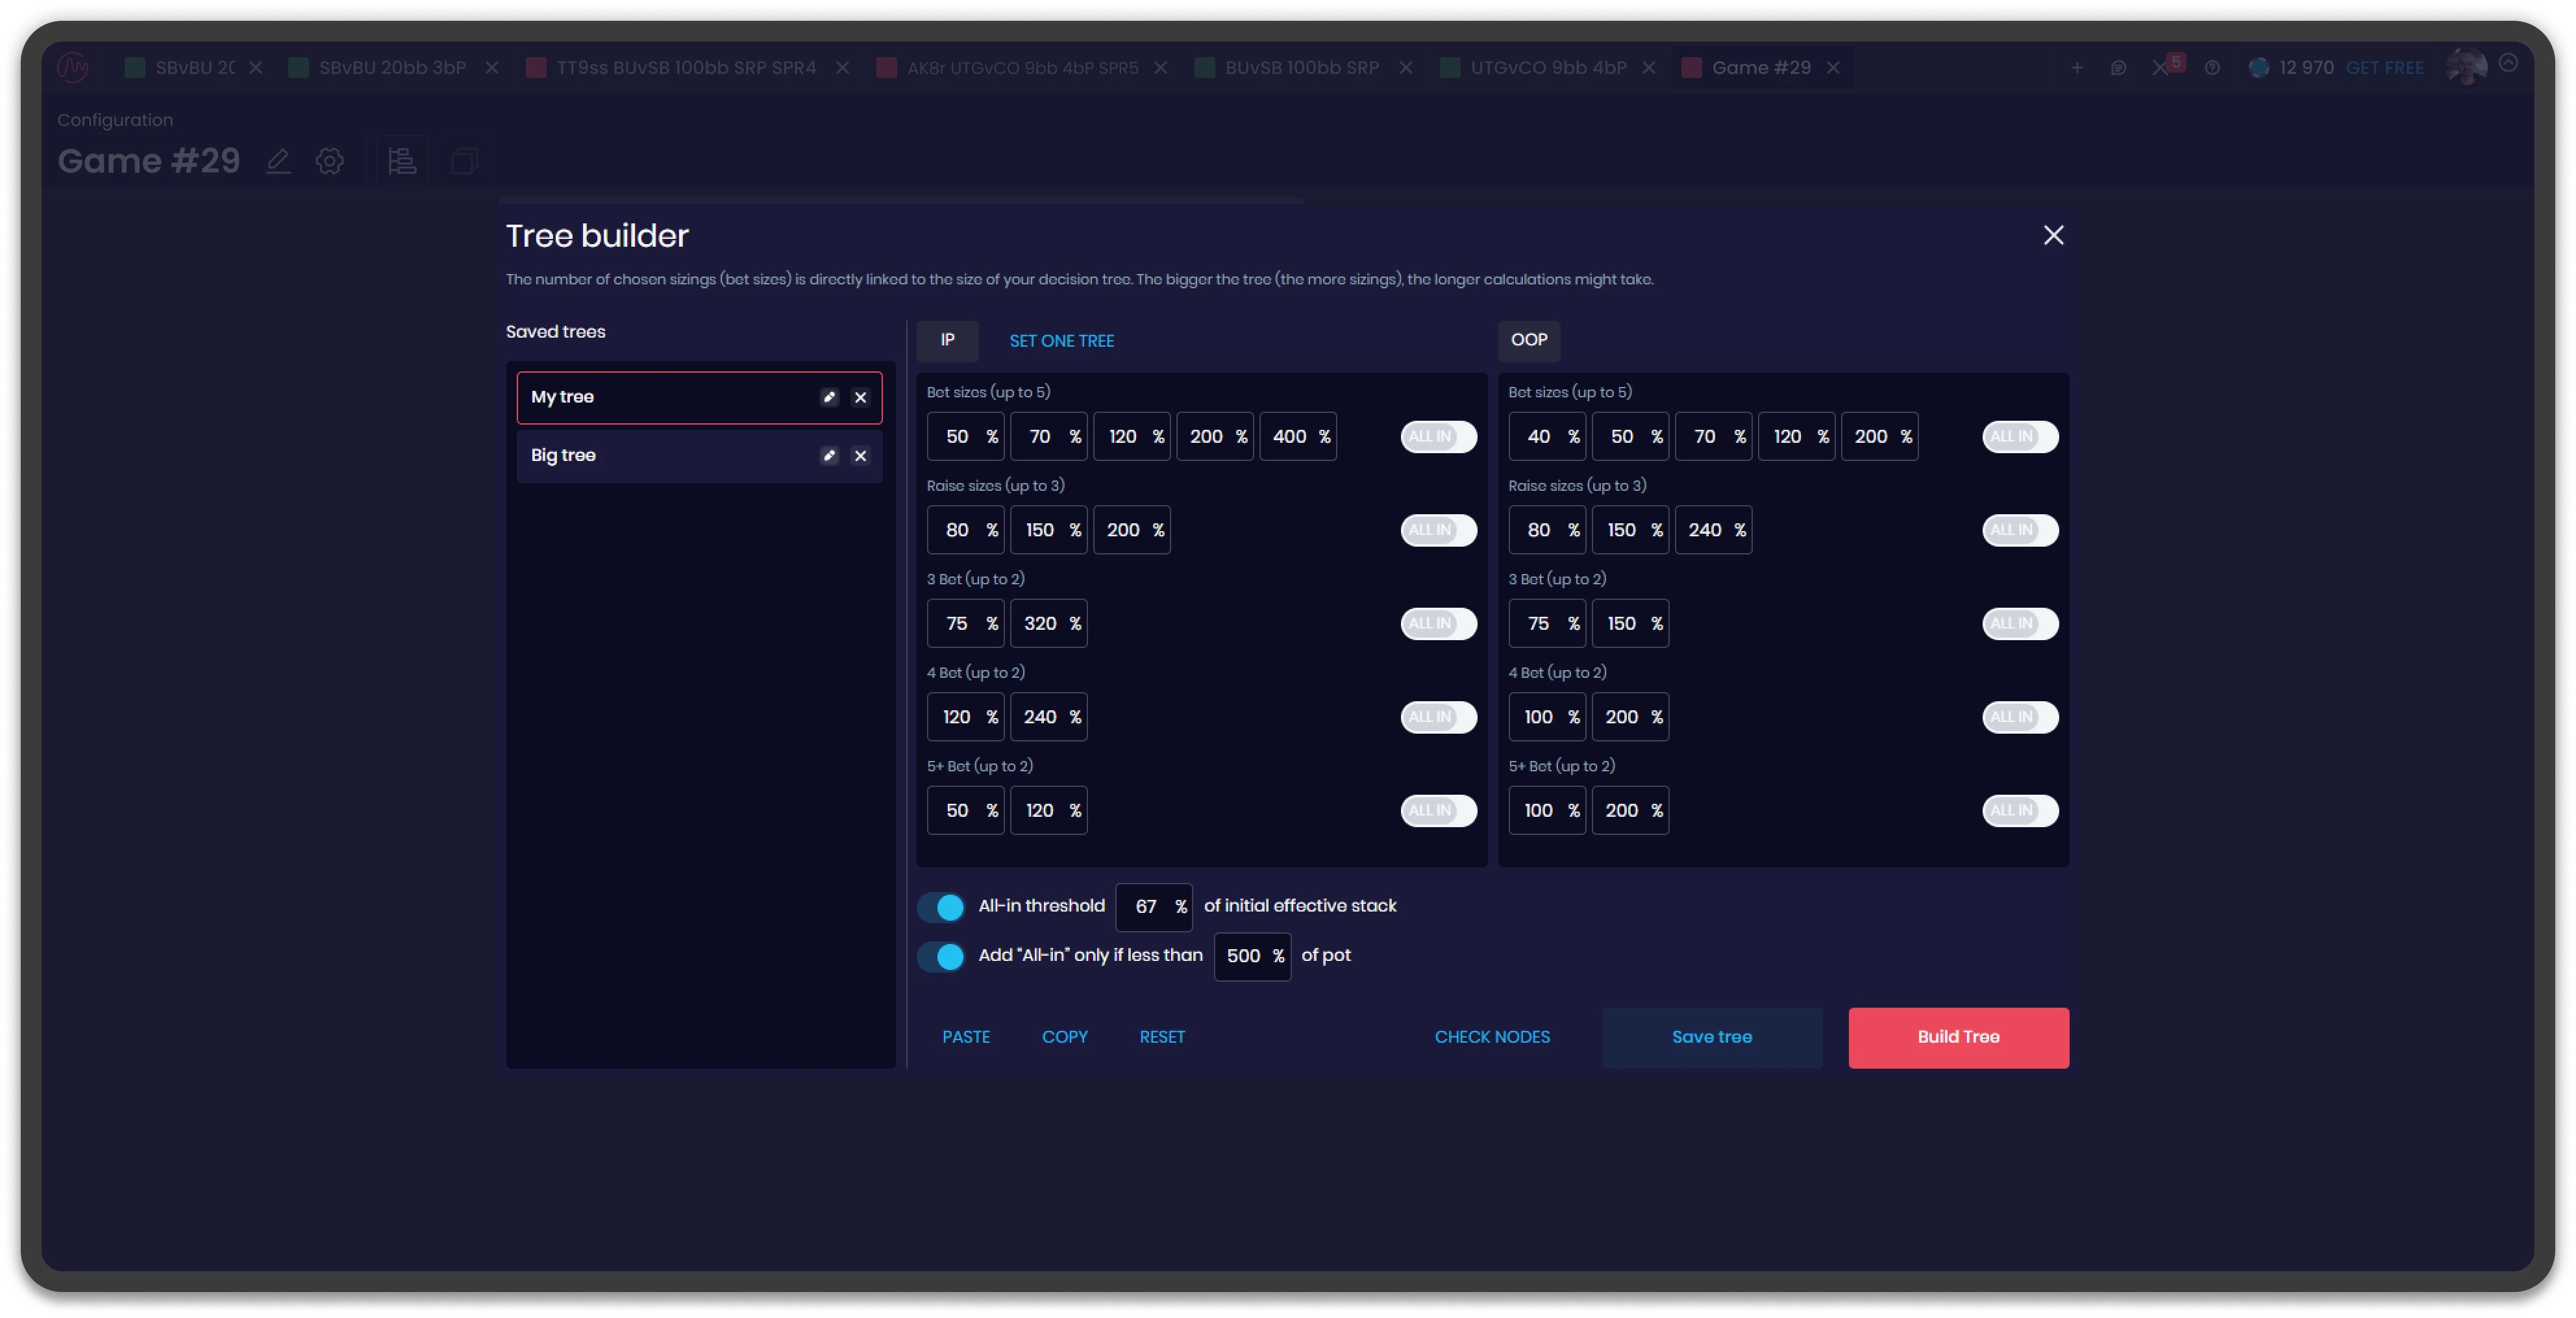2576x1318 pixels.
Task: Select the OOP tab
Action: pos(1528,340)
